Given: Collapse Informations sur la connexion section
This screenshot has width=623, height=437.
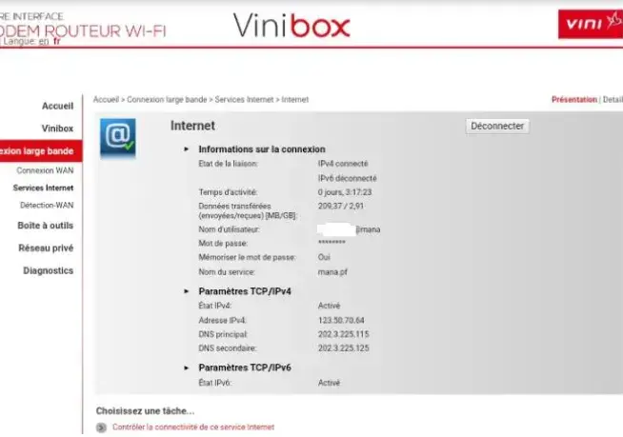Looking at the screenshot, I should 187,149.
